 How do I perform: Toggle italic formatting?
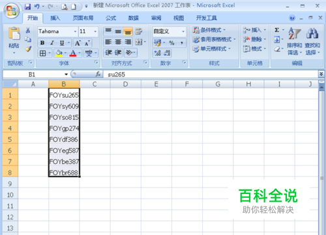(52, 43)
